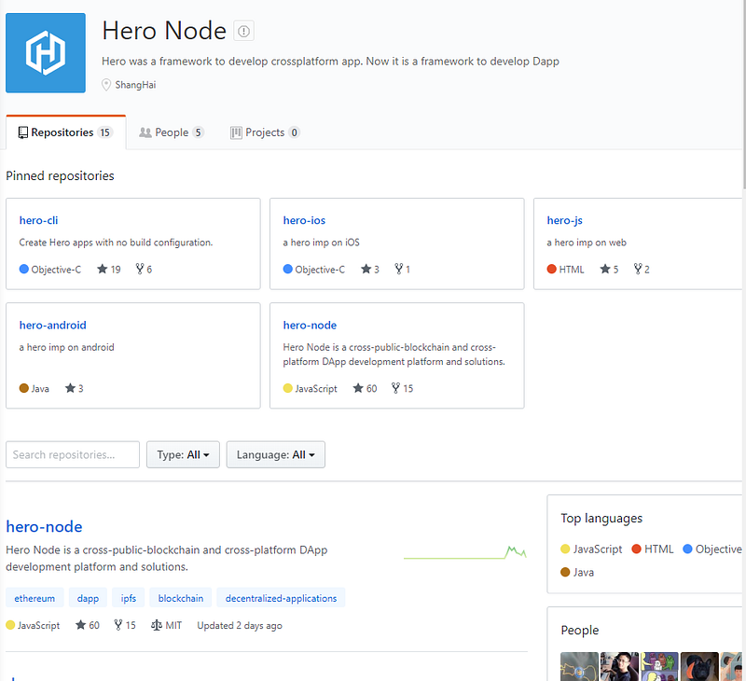Screen dimensions: 746x681
Task: Click the MIT license scale icon
Action: [x=157, y=625]
